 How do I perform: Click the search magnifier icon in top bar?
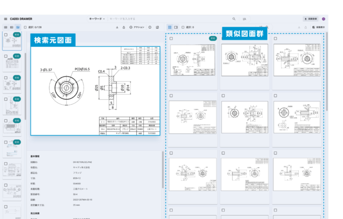tap(234, 19)
